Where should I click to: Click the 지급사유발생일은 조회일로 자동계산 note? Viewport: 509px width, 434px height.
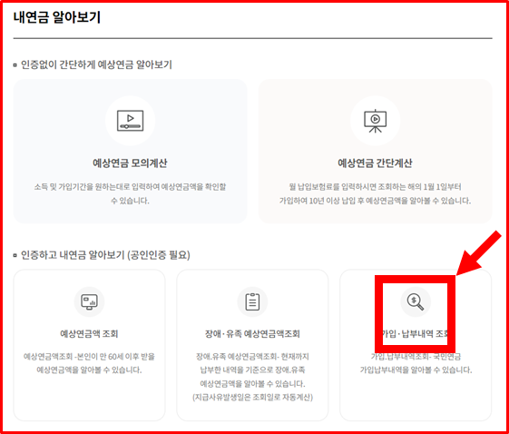(x=252, y=398)
